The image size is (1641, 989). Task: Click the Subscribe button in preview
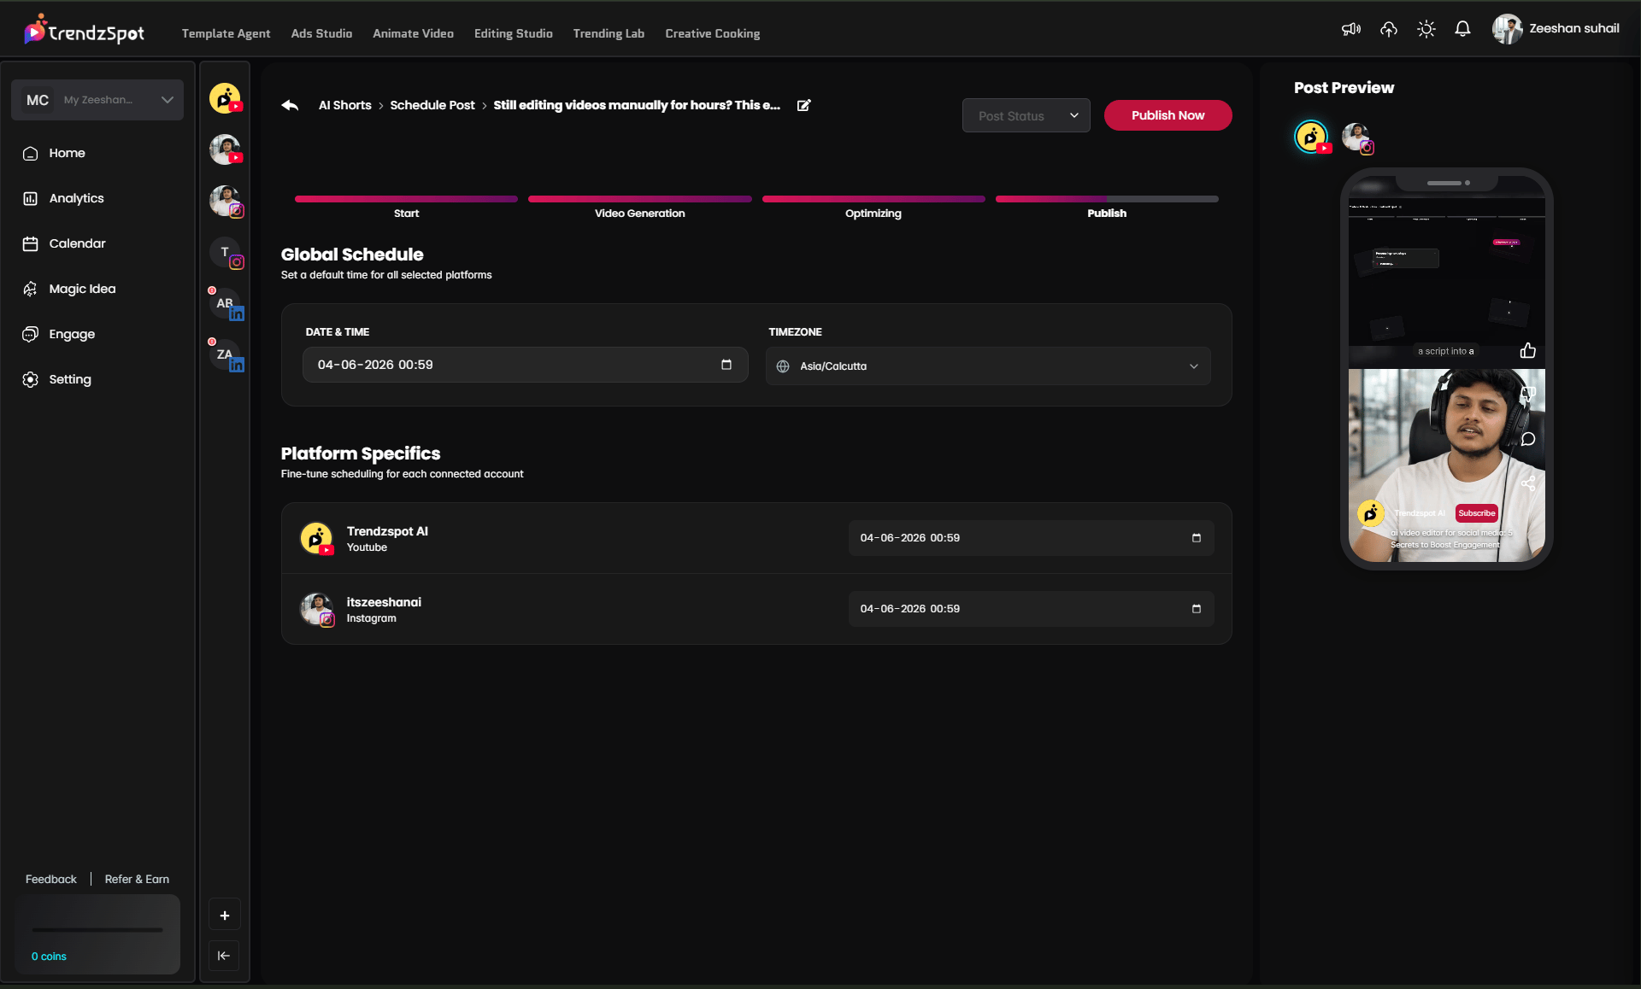(1477, 513)
